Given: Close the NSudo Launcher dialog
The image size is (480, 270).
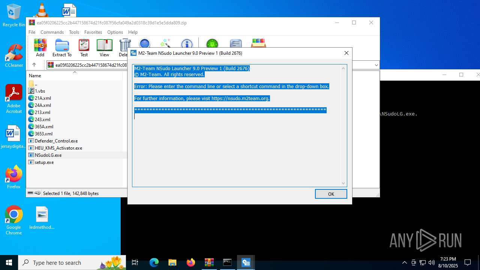Looking at the screenshot, I should point(346,53).
